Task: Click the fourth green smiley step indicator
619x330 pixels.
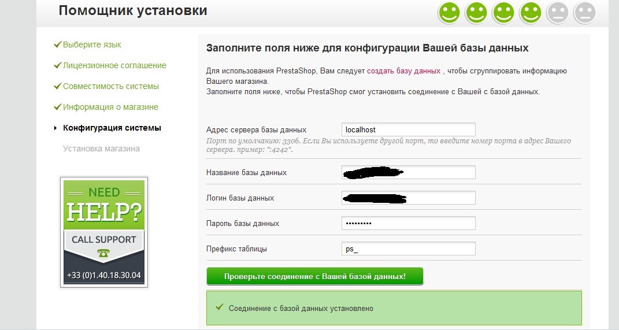Action: click(531, 13)
